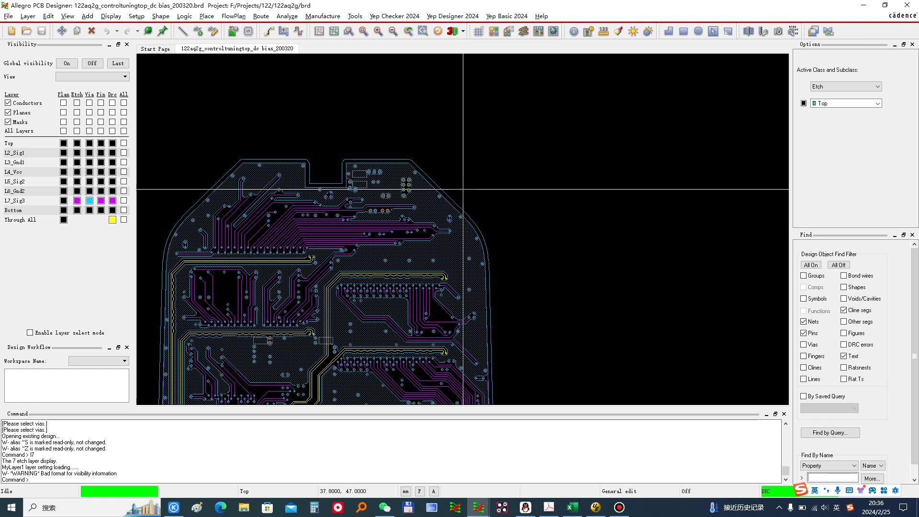Viewport: 919px width, 517px height.
Task: Toggle the Conductors layer checkbox
Action: 8,103
